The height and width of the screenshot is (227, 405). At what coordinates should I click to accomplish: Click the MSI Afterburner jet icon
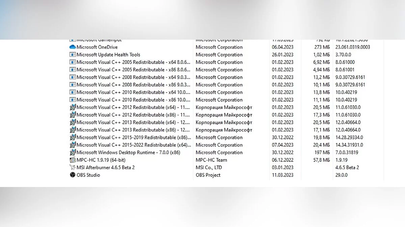point(73,167)
